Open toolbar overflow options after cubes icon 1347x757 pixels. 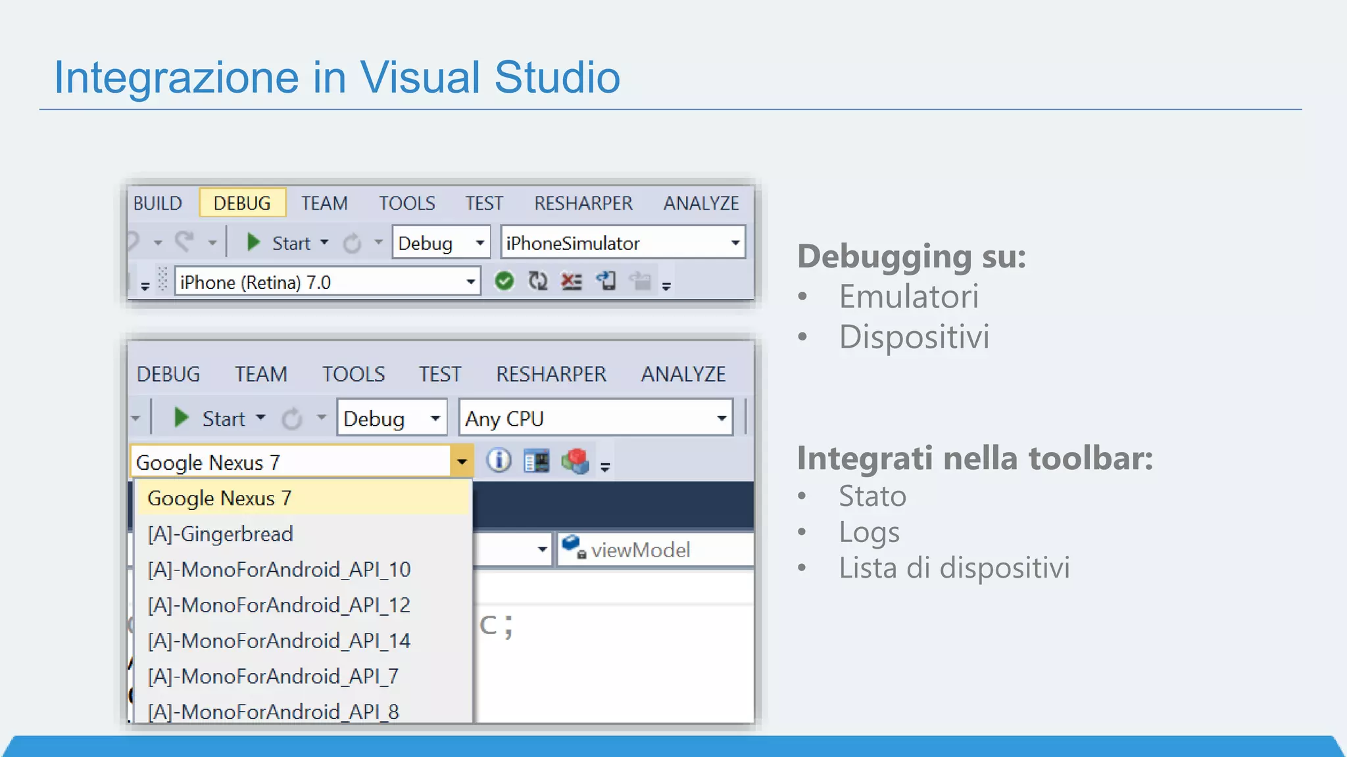point(605,467)
